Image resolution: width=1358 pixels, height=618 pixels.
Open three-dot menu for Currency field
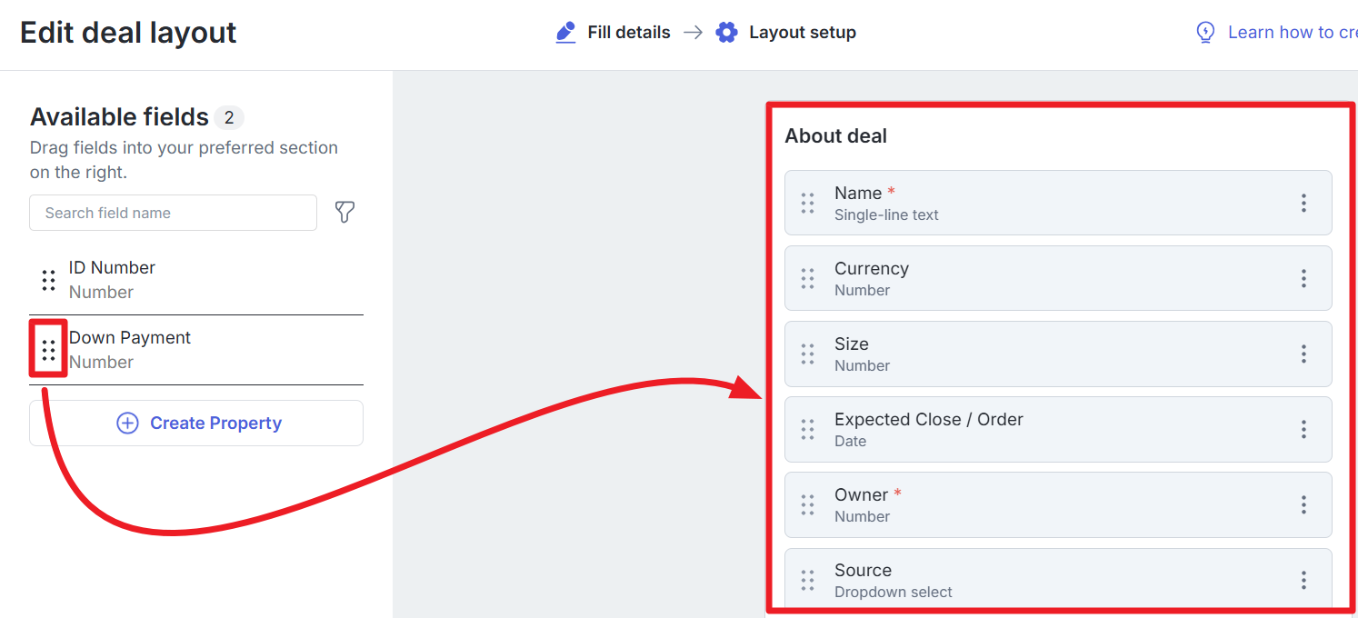[x=1303, y=278]
